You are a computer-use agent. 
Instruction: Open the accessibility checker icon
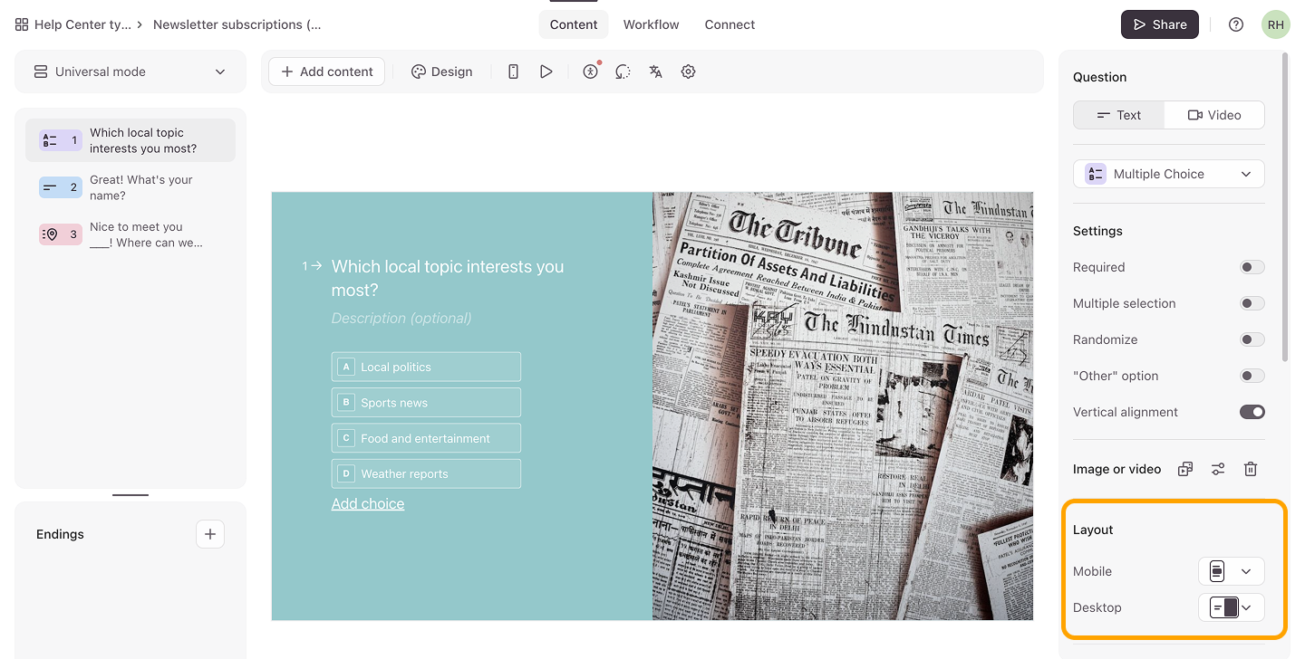(x=591, y=72)
